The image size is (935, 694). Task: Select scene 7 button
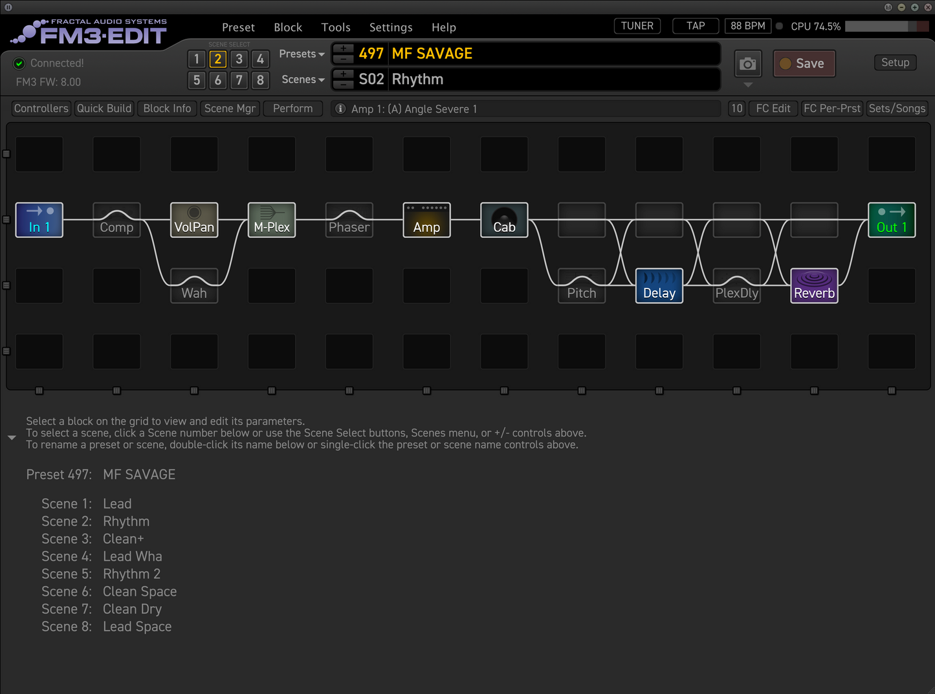(x=239, y=80)
